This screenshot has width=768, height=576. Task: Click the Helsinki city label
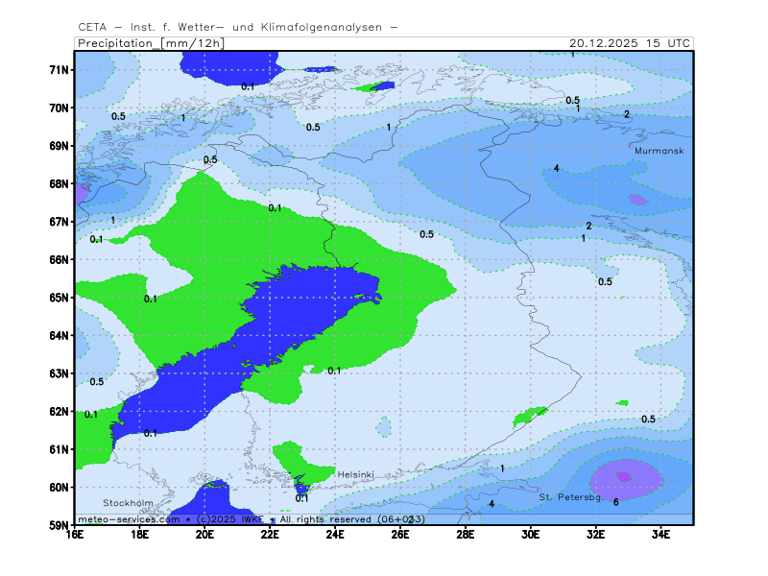click(355, 474)
